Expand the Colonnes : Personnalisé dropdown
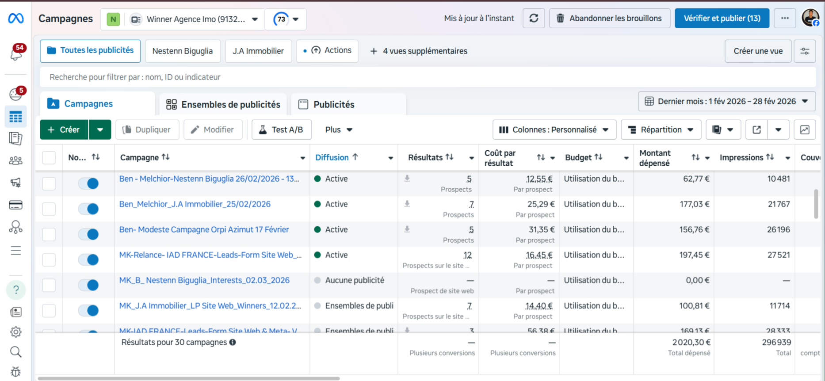Screen dimensions: 825x381 554,130
